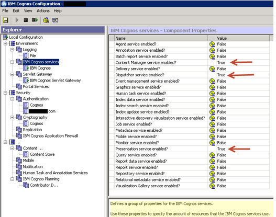Click the Local Configuration node icon
The width and height of the screenshot is (276, 217).
coord(5,37)
